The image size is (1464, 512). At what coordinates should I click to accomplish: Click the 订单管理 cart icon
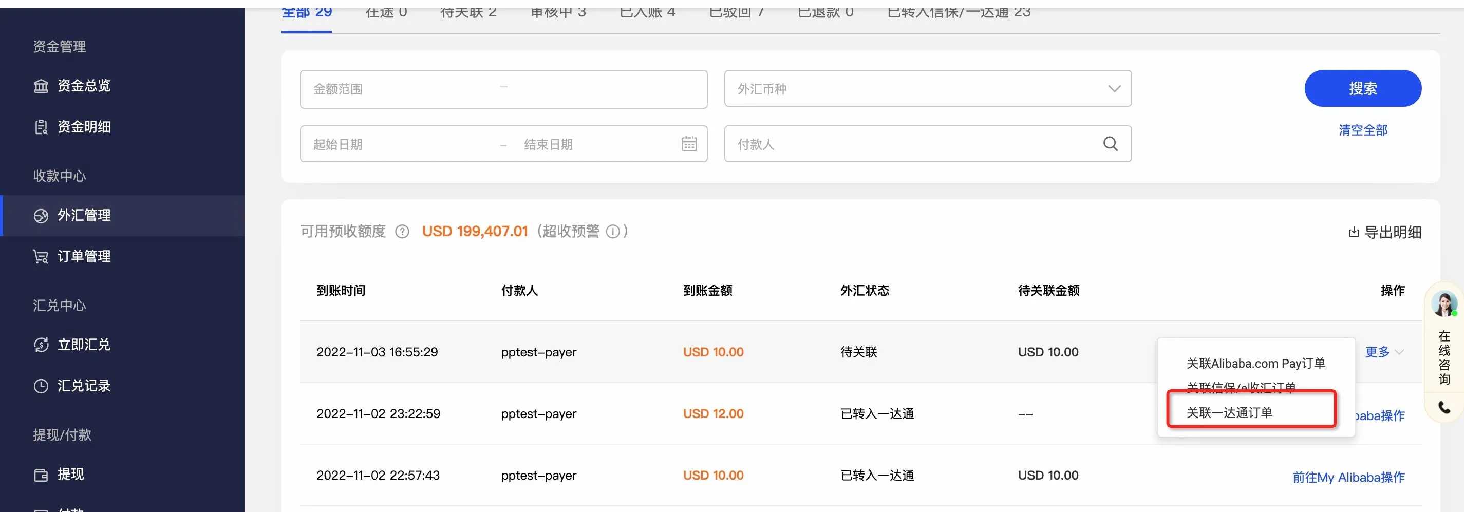[41, 257]
